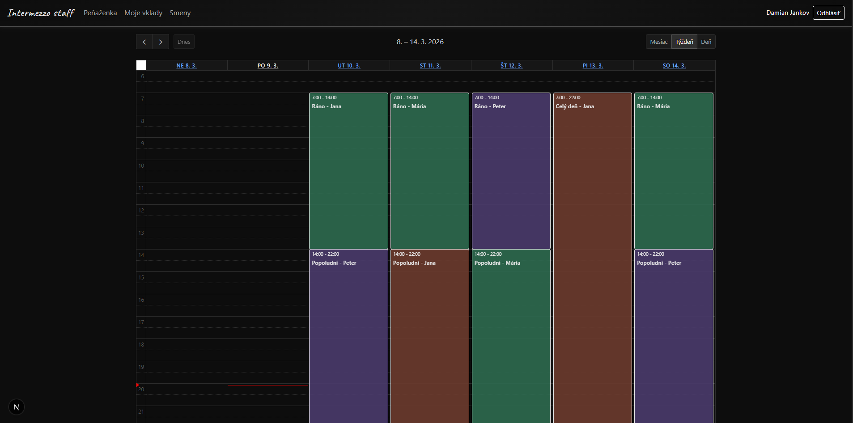Click the previous week arrow
Image resolution: width=853 pixels, height=423 pixels.
click(144, 42)
